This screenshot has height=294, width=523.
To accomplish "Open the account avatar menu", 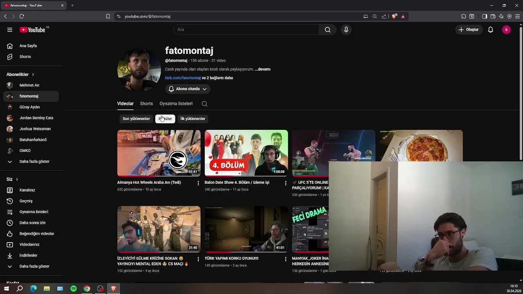I will coord(506,29).
